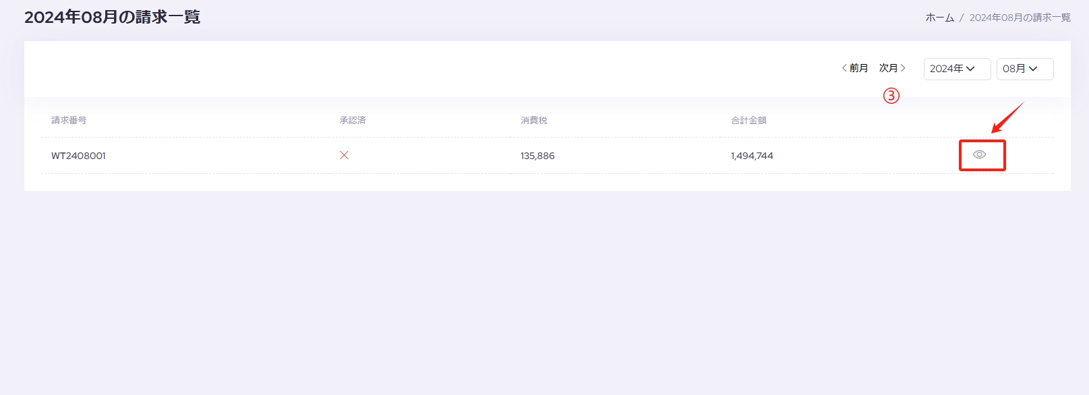
Task: Click the 2024年08月の請求一覧 breadcrumb item
Action: coord(1020,18)
